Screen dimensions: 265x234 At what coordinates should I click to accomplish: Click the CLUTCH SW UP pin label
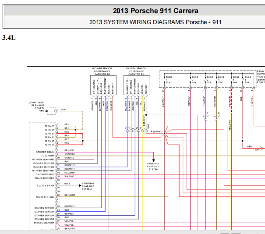coord(46,185)
